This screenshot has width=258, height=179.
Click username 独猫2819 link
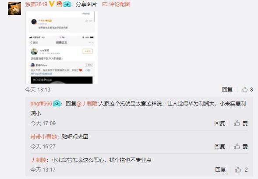tap(36, 4)
